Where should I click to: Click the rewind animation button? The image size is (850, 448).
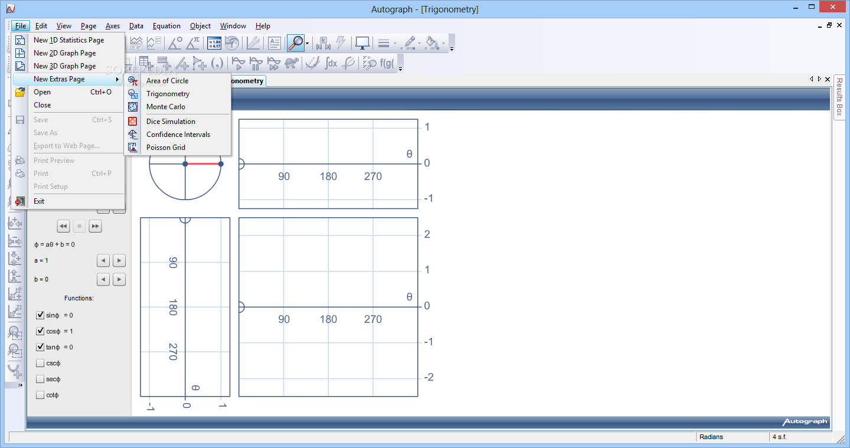pos(63,226)
